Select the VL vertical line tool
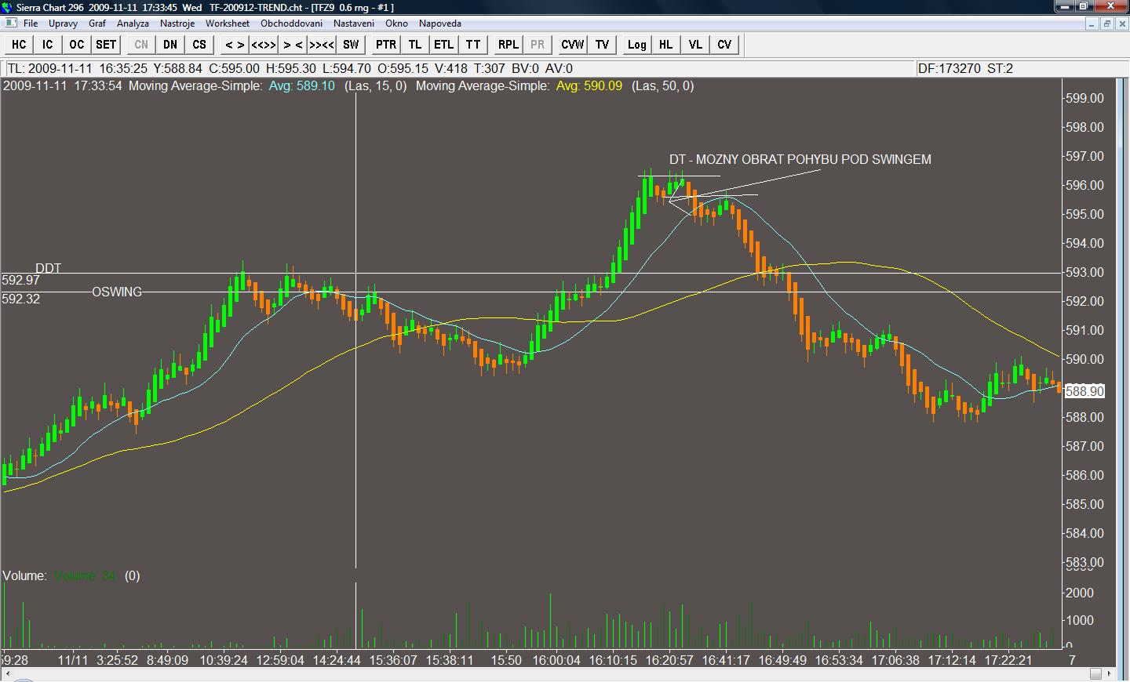The height and width of the screenshot is (682, 1130). click(695, 45)
